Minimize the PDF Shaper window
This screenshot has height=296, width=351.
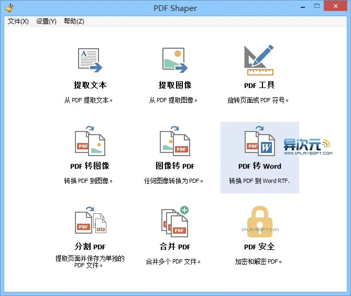303,7
